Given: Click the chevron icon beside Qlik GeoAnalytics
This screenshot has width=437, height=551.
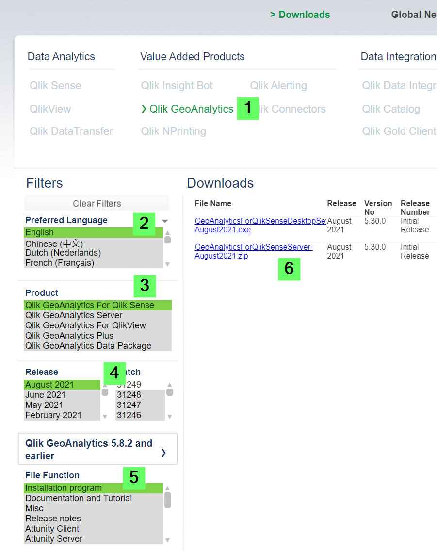Looking at the screenshot, I should point(144,109).
